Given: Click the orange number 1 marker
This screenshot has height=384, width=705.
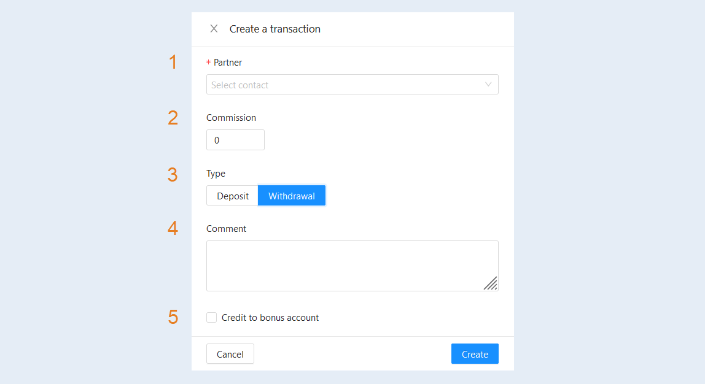Looking at the screenshot, I should 173,62.
